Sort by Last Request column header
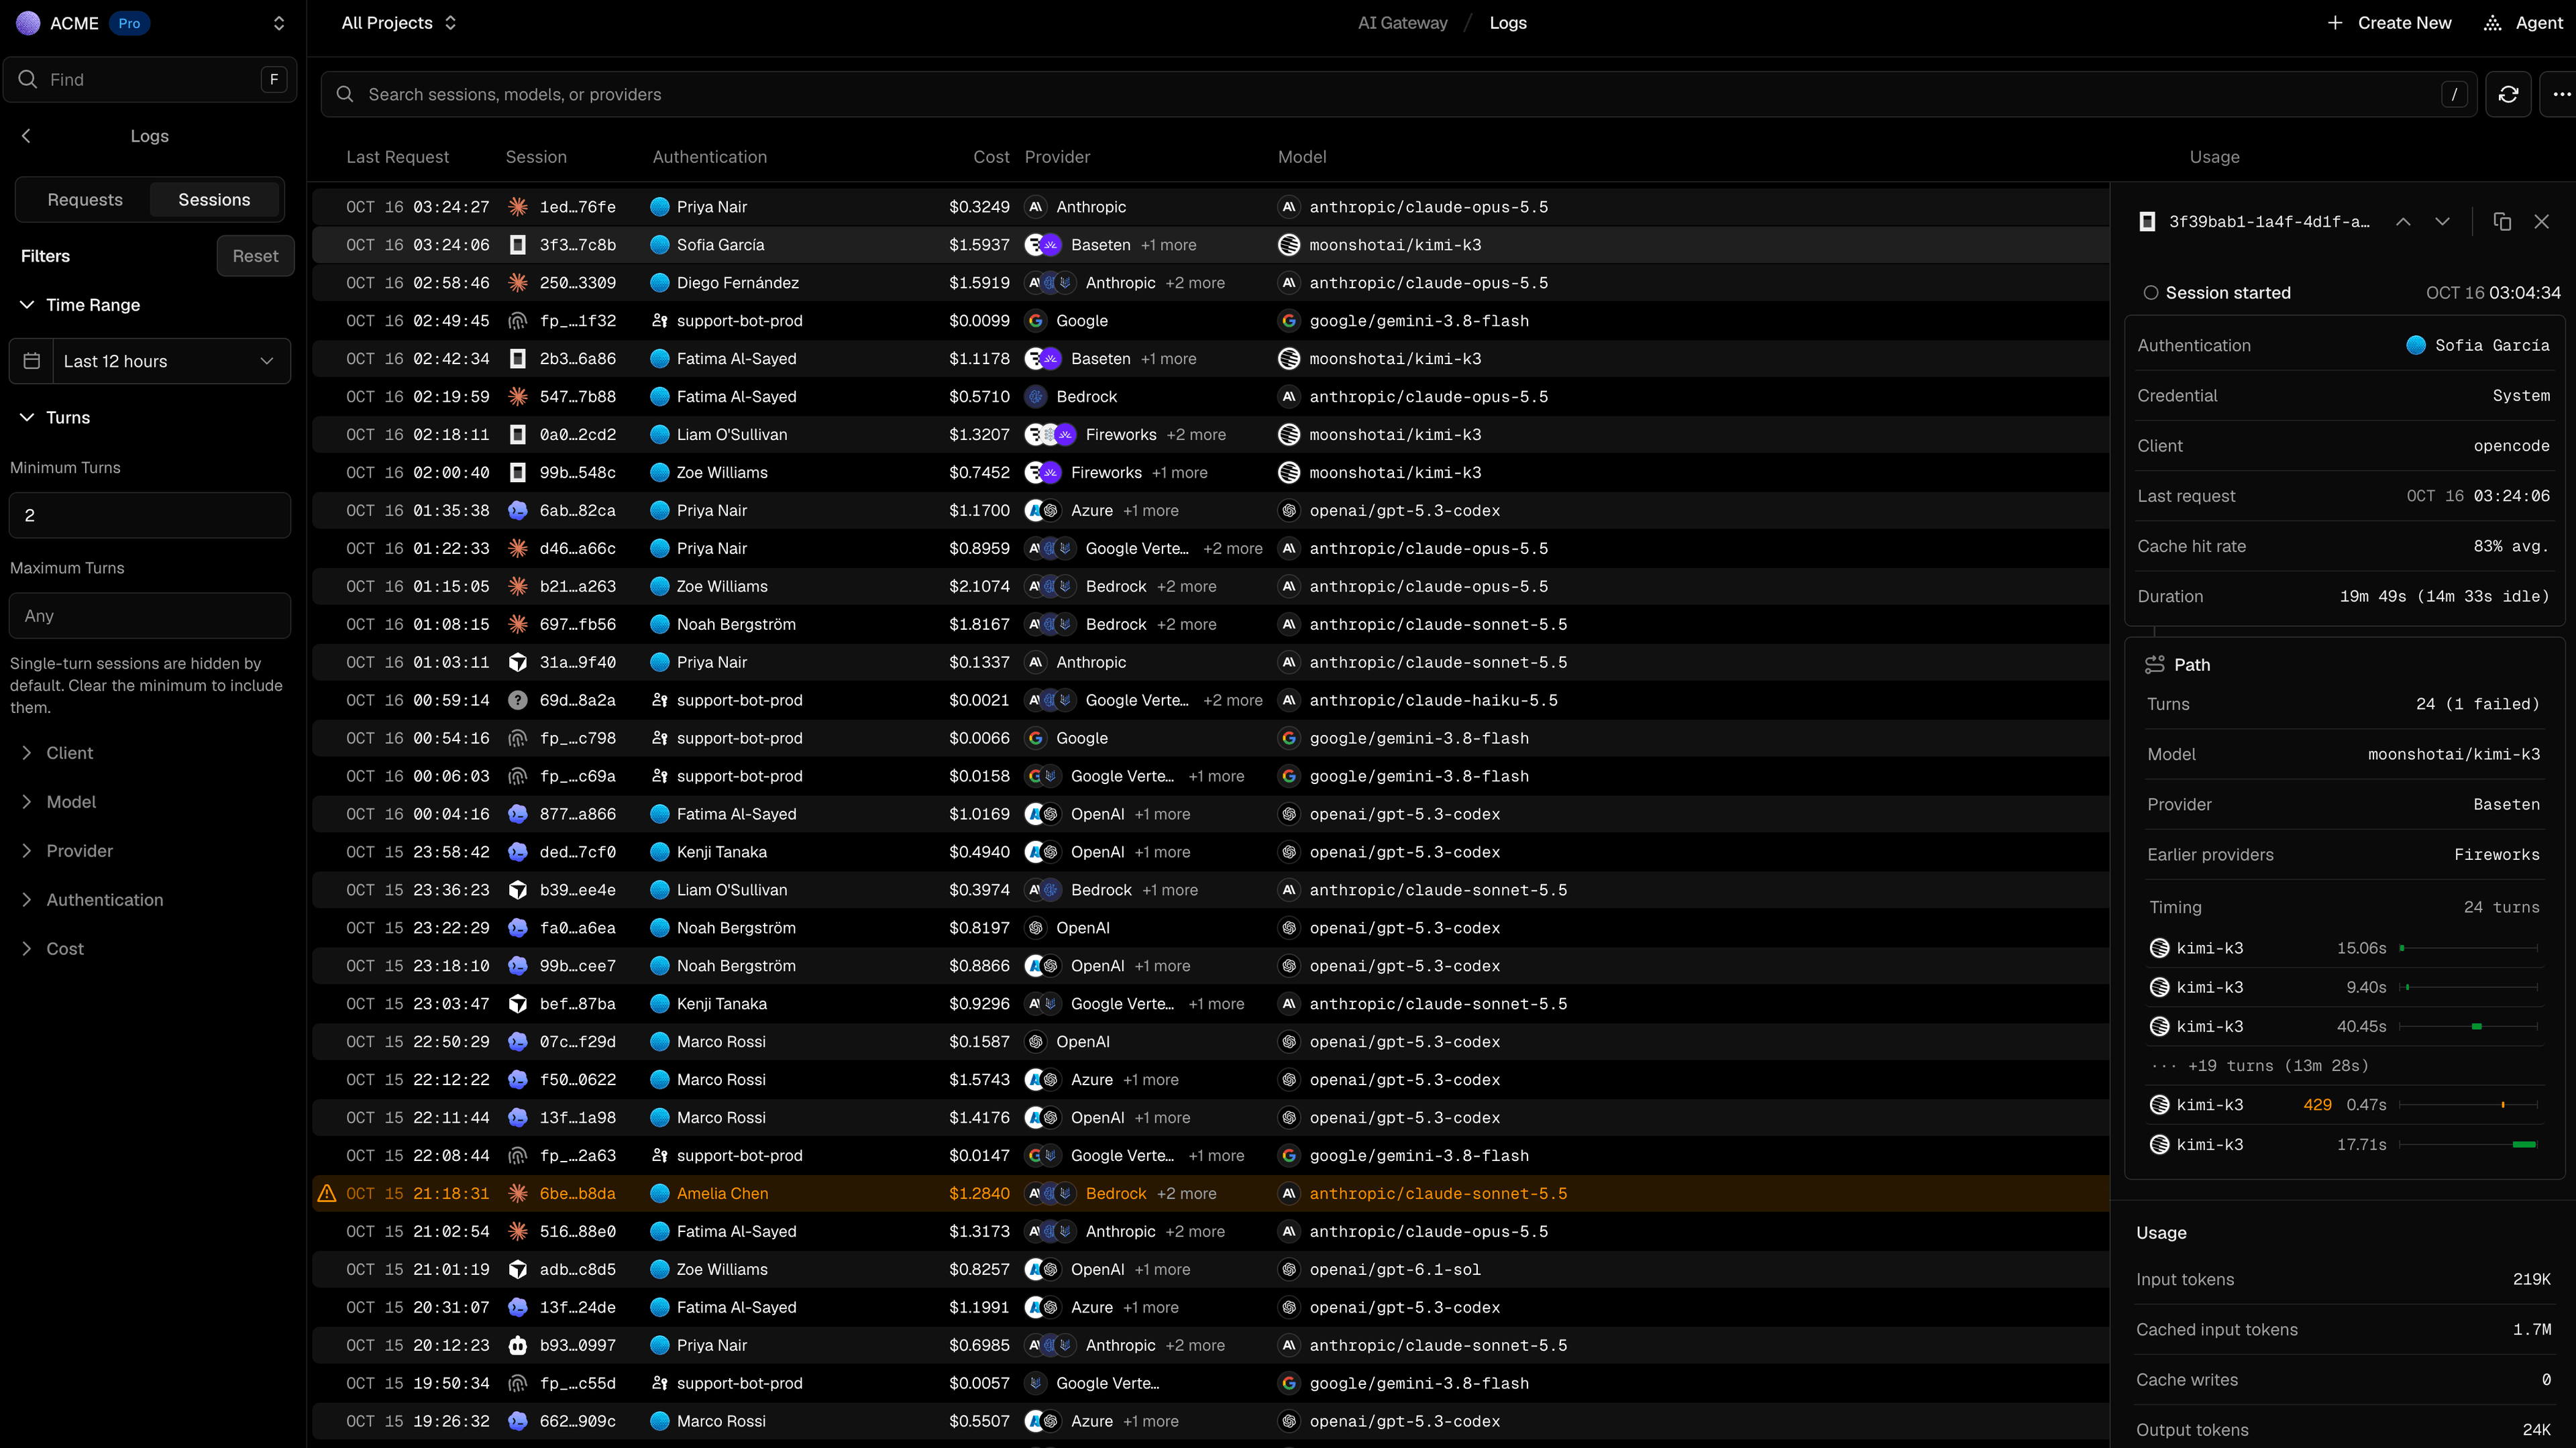This screenshot has width=2576, height=1448. pos(397,157)
